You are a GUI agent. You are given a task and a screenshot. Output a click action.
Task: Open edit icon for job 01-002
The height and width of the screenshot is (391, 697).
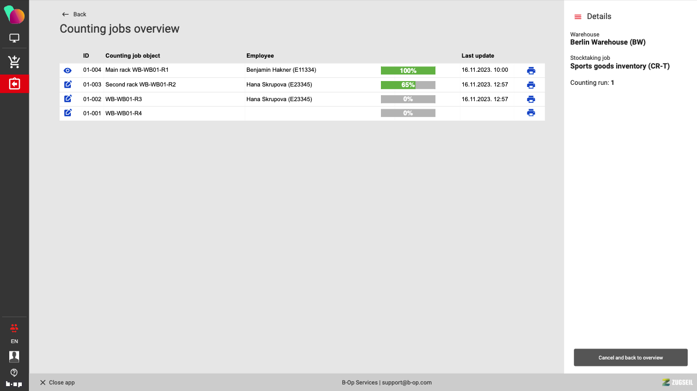click(68, 99)
